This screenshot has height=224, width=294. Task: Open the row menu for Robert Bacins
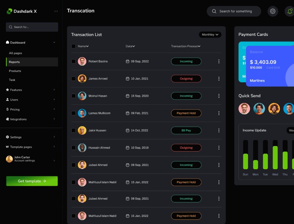[x=219, y=61]
